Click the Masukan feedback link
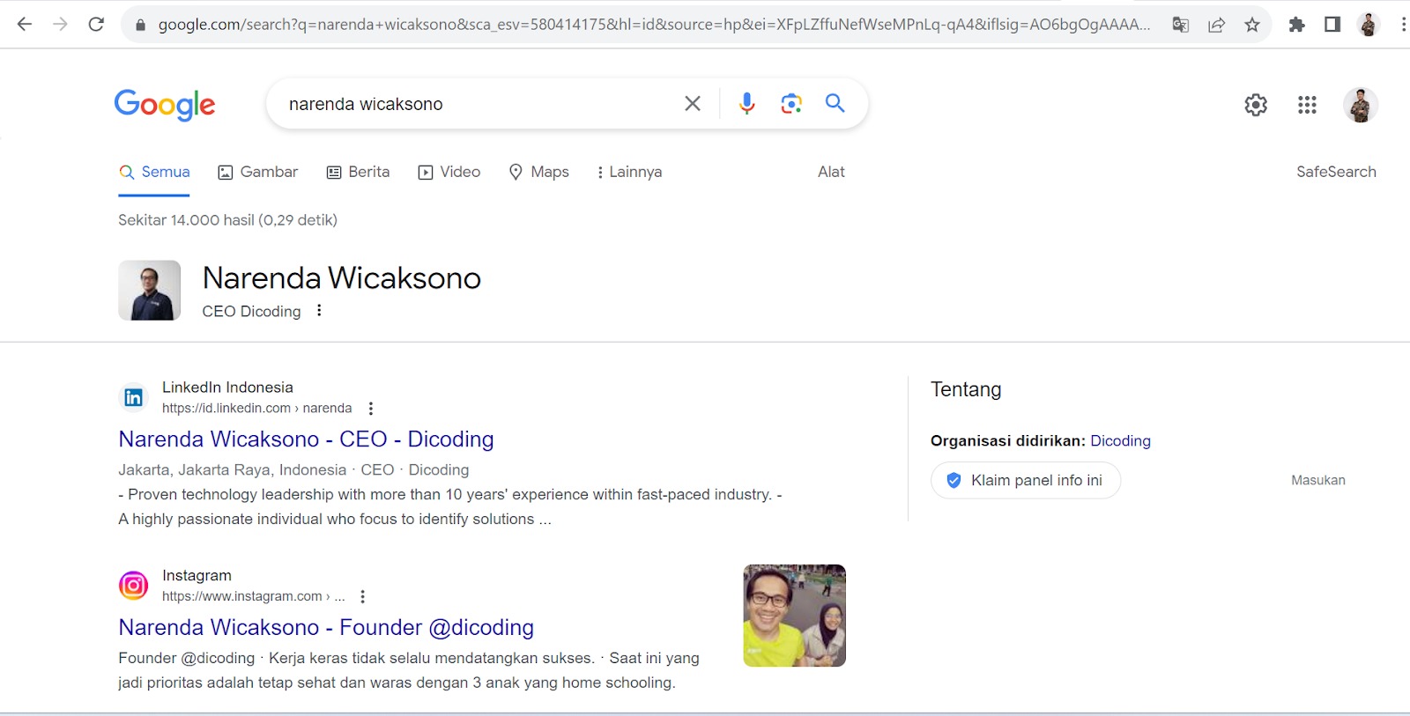The width and height of the screenshot is (1410, 716). click(x=1318, y=480)
